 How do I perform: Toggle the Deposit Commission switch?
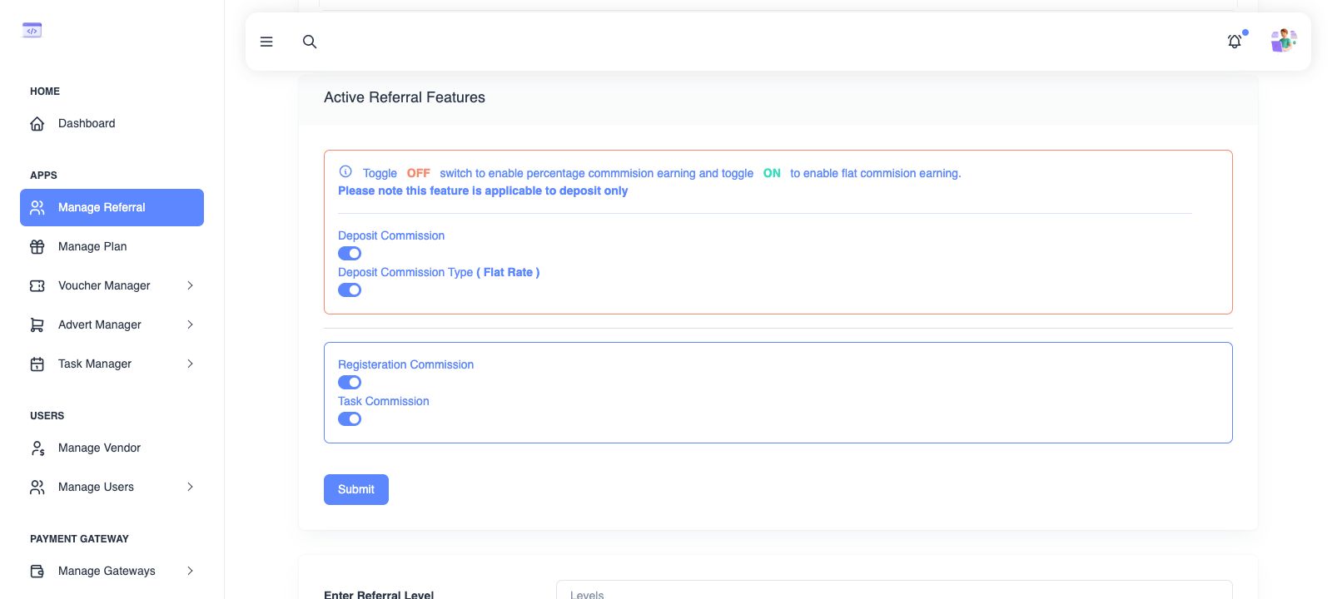click(350, 254)
